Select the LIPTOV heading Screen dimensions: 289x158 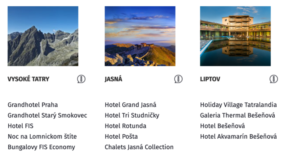click(x=210, y=79)
